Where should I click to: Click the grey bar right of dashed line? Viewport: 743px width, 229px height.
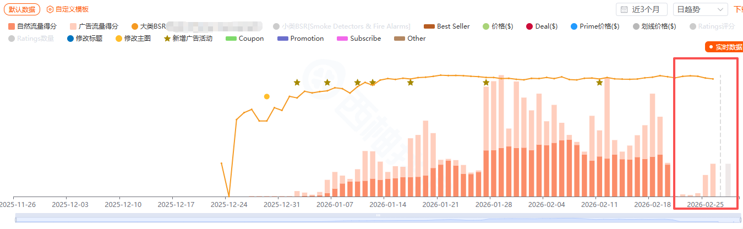pyautogui.click(x=728, y=180)
